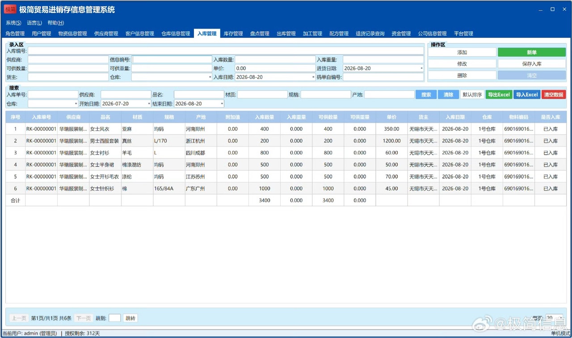Click the 保存入库 button
This screenshot has height=338, width=572.
coord(532,64)
